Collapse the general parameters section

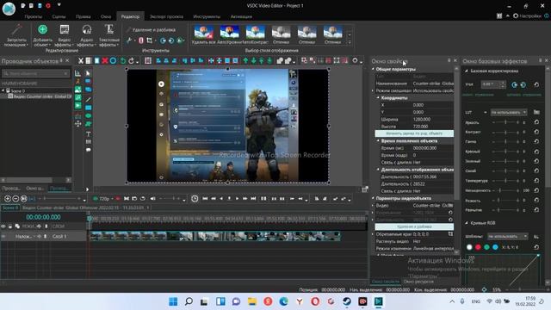pos(373,69)
